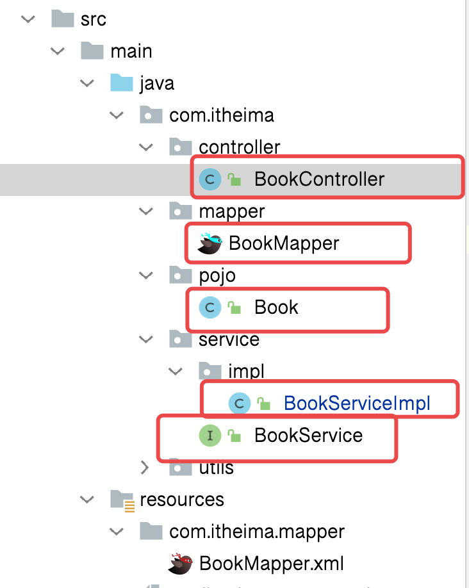Collapse the src folder
469x588 pixels.
(x=28, y=19)
